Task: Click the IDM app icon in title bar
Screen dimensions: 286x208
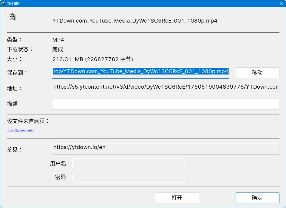Action: 3,4
